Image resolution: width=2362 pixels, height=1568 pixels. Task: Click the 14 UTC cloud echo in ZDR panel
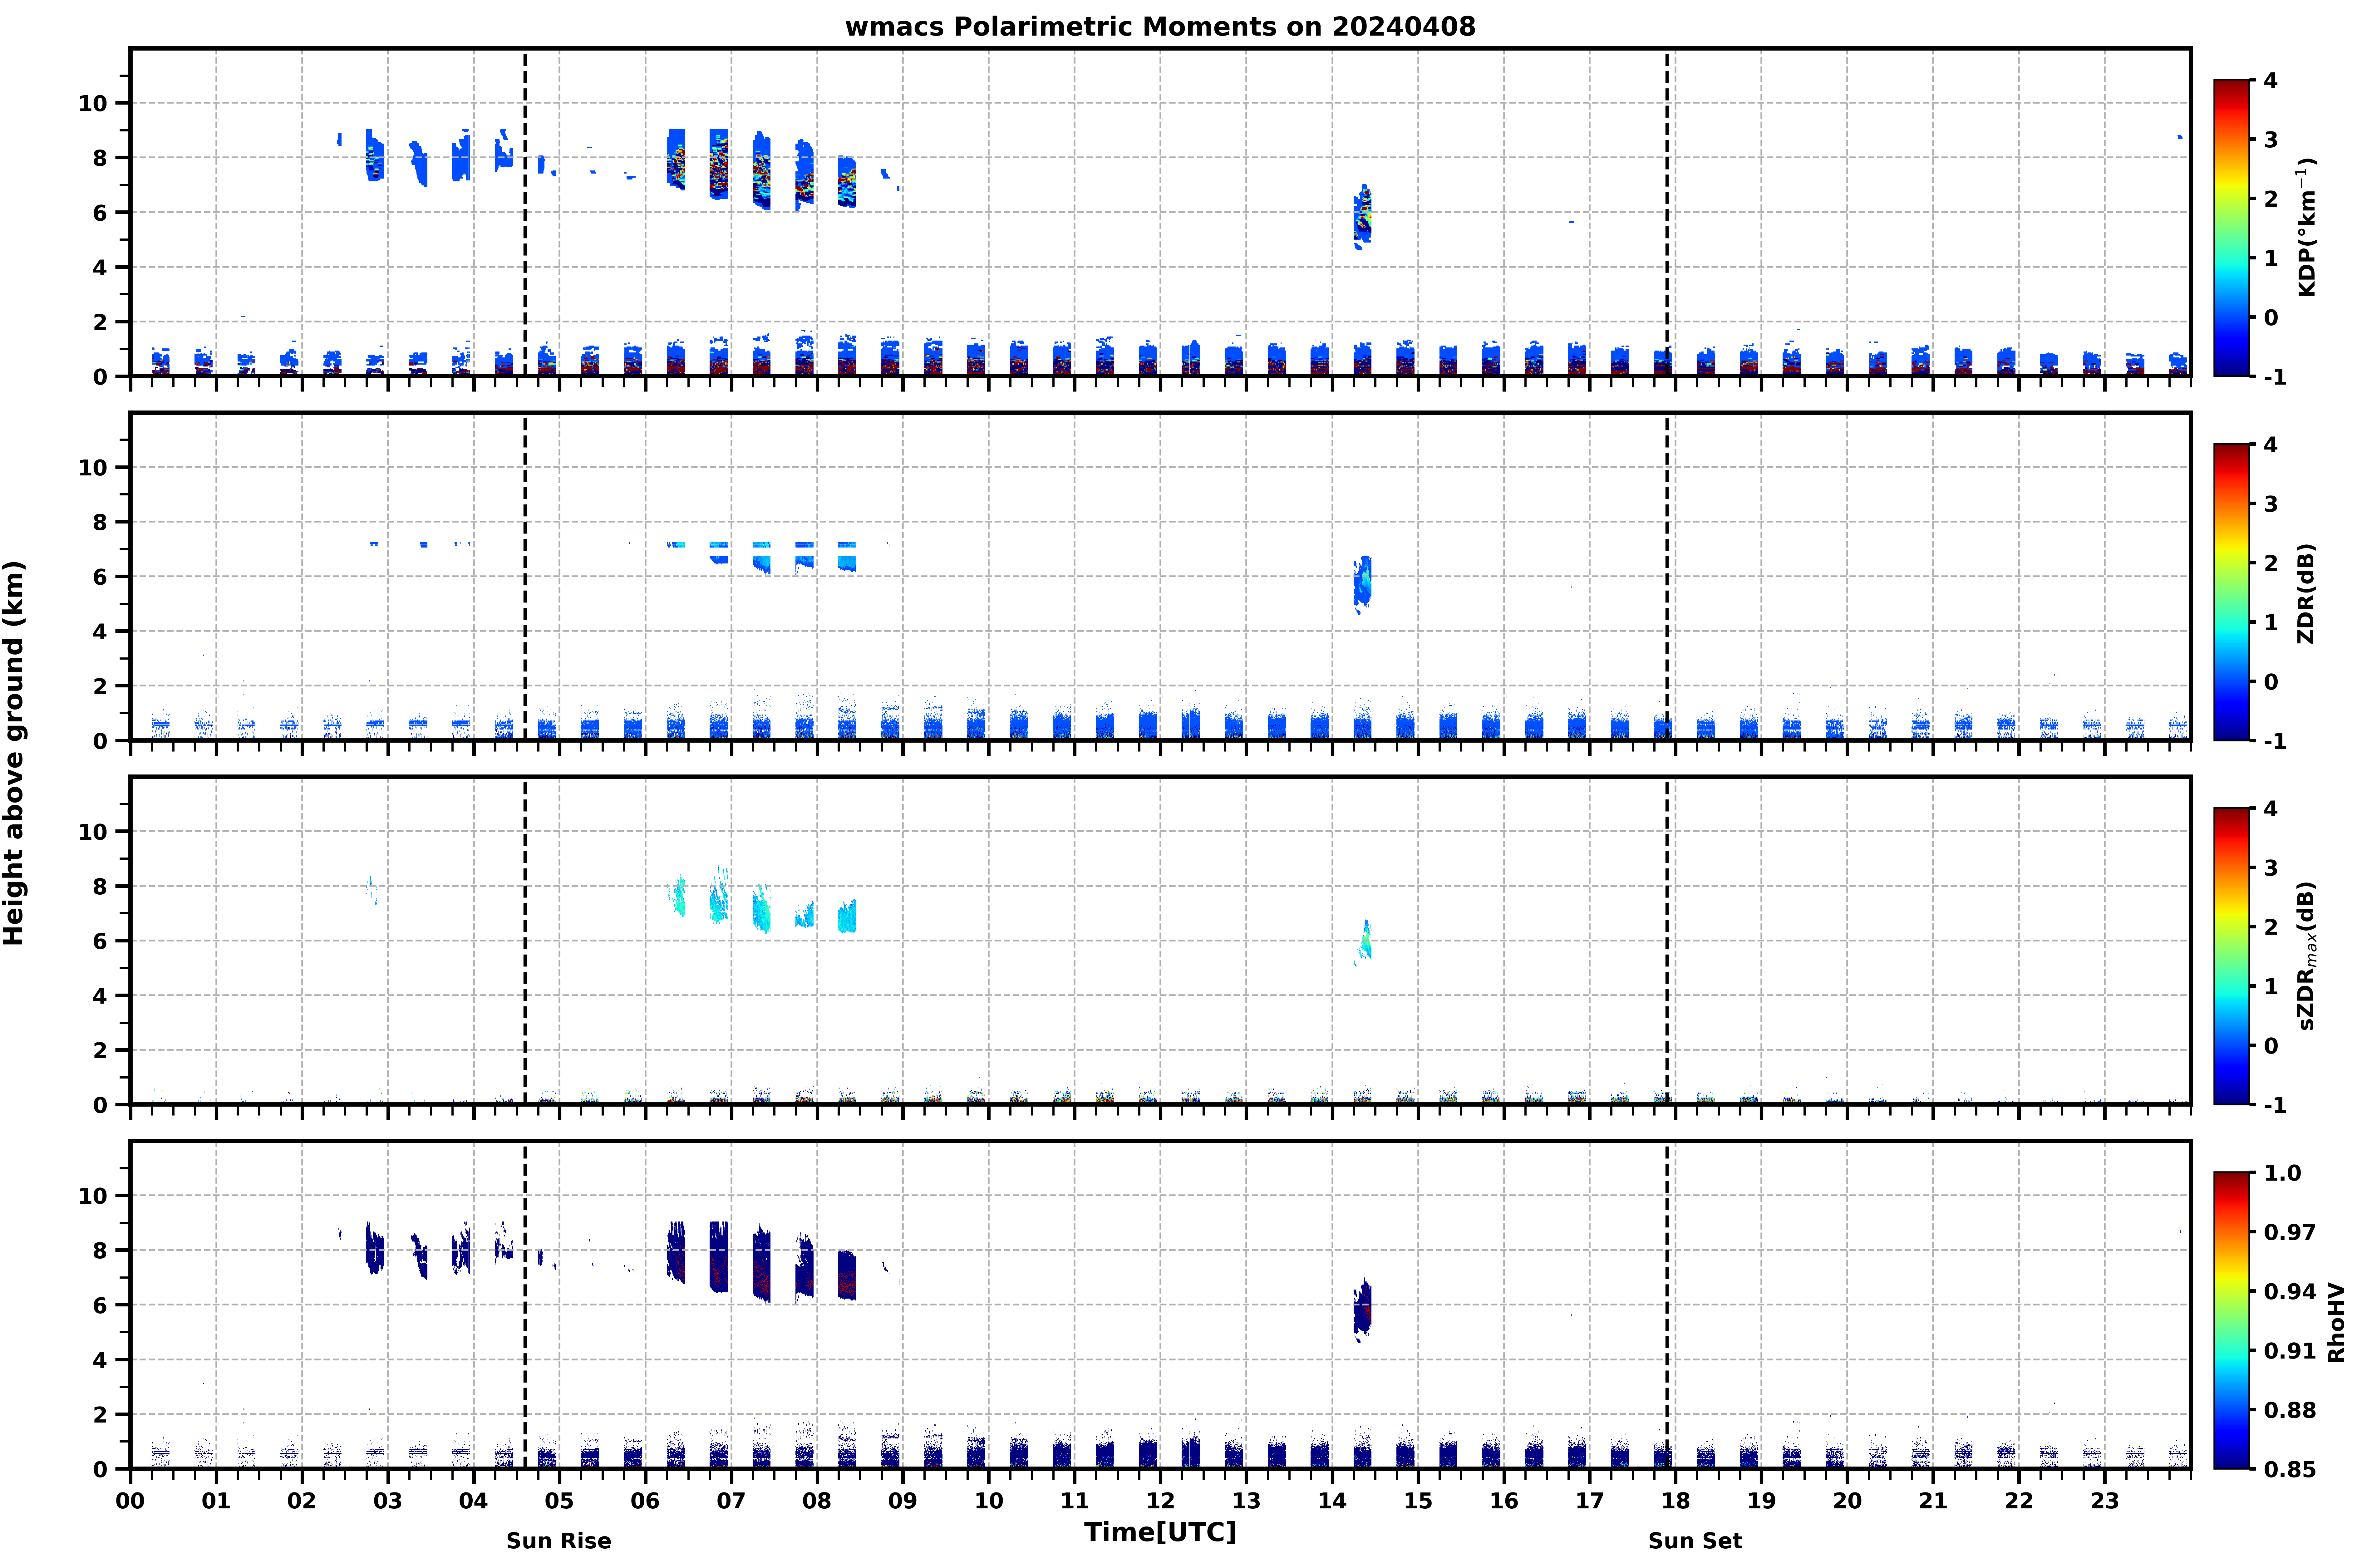(1362, 584)
